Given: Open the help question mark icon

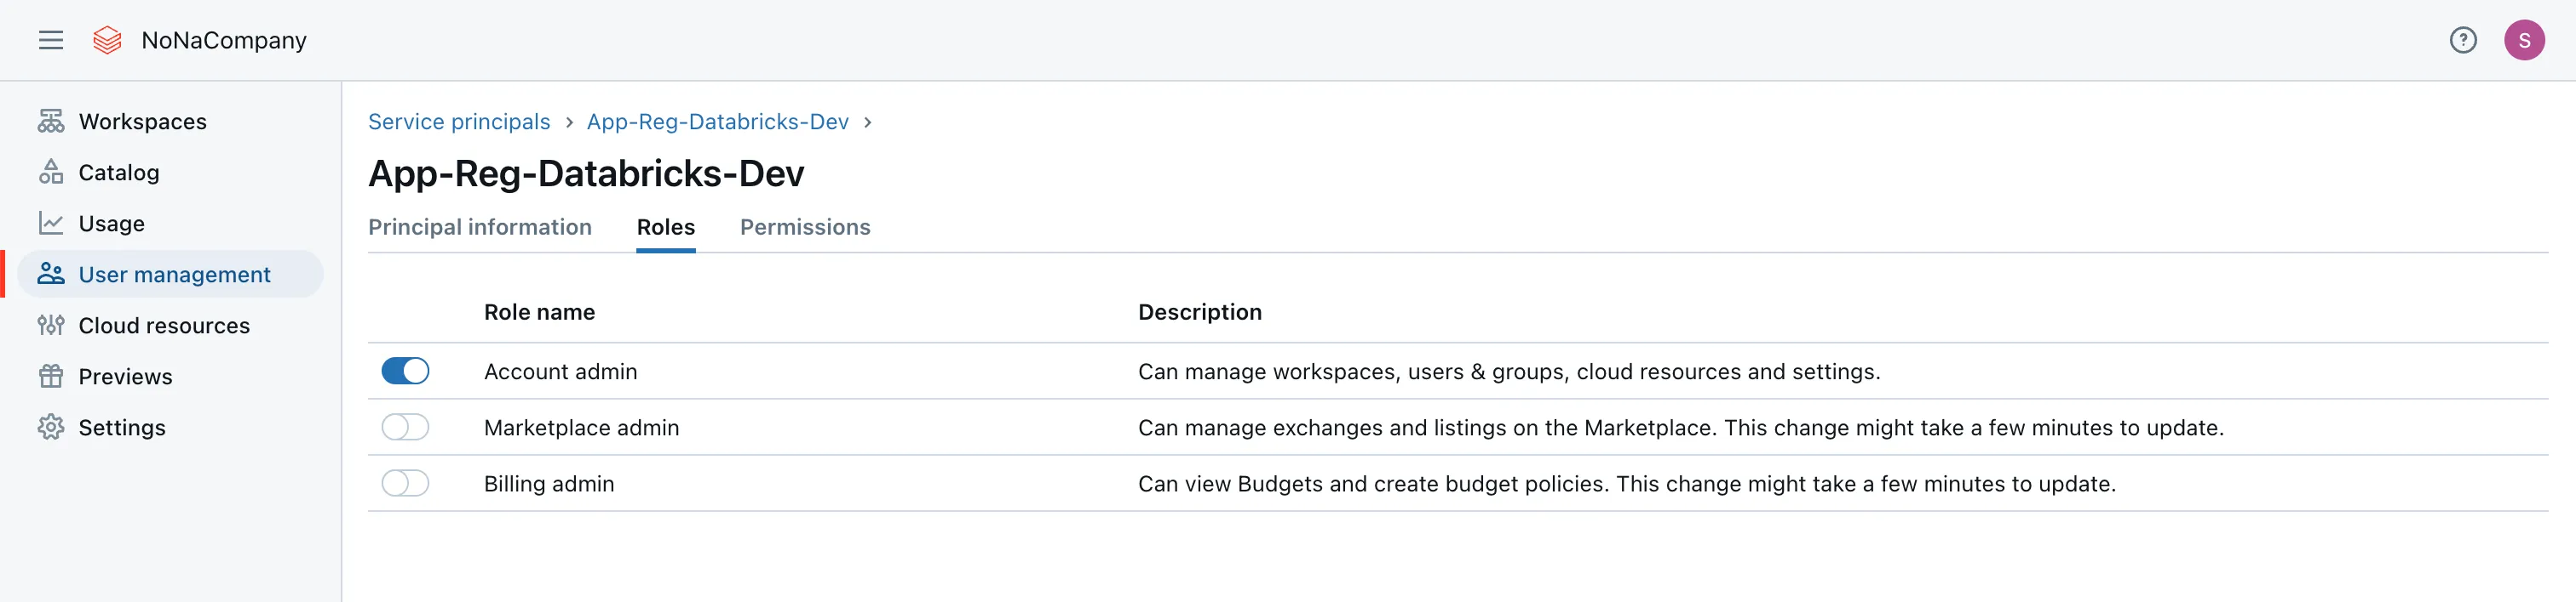Looking at the screenshot, I should 2462,40.
